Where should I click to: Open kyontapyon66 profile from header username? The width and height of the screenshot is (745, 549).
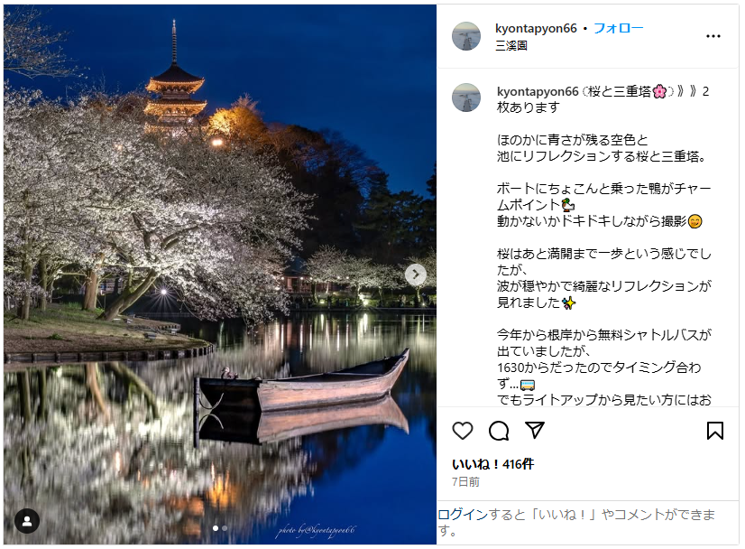tap(536, 29)
